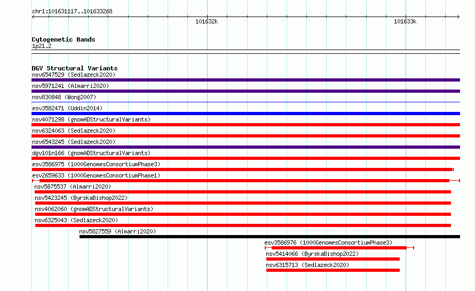This screenshot has height=291, width=475.
Task: Open the esv3582471 (Uddin2014) label
Action: [67, 108]
